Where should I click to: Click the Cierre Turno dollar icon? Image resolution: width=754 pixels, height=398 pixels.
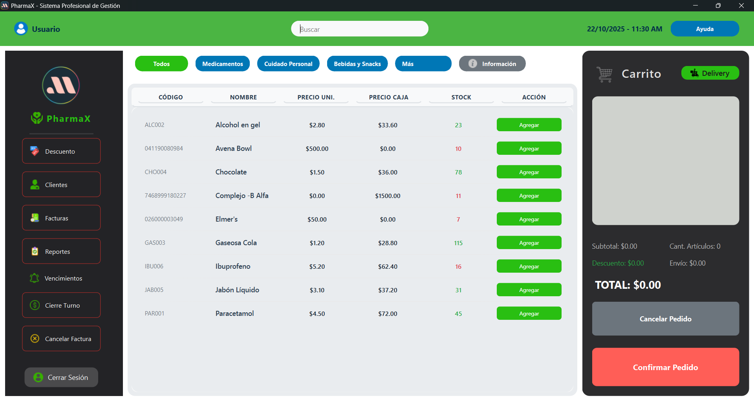(x=35, y=305)
